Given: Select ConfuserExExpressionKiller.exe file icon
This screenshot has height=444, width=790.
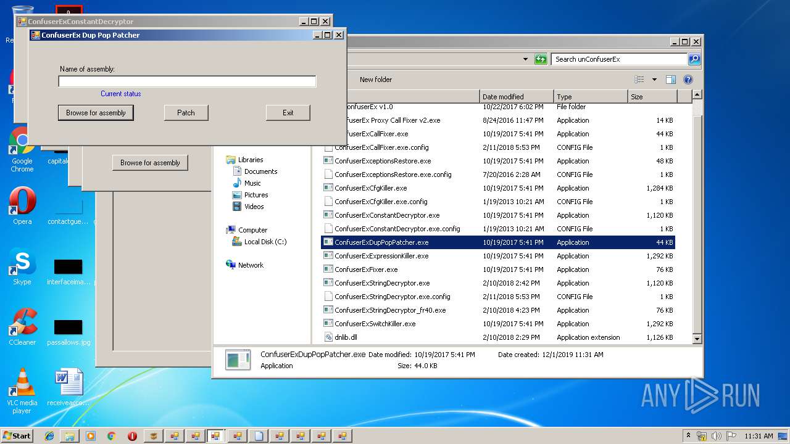Looking at the screenshot, I should [329, 256].
